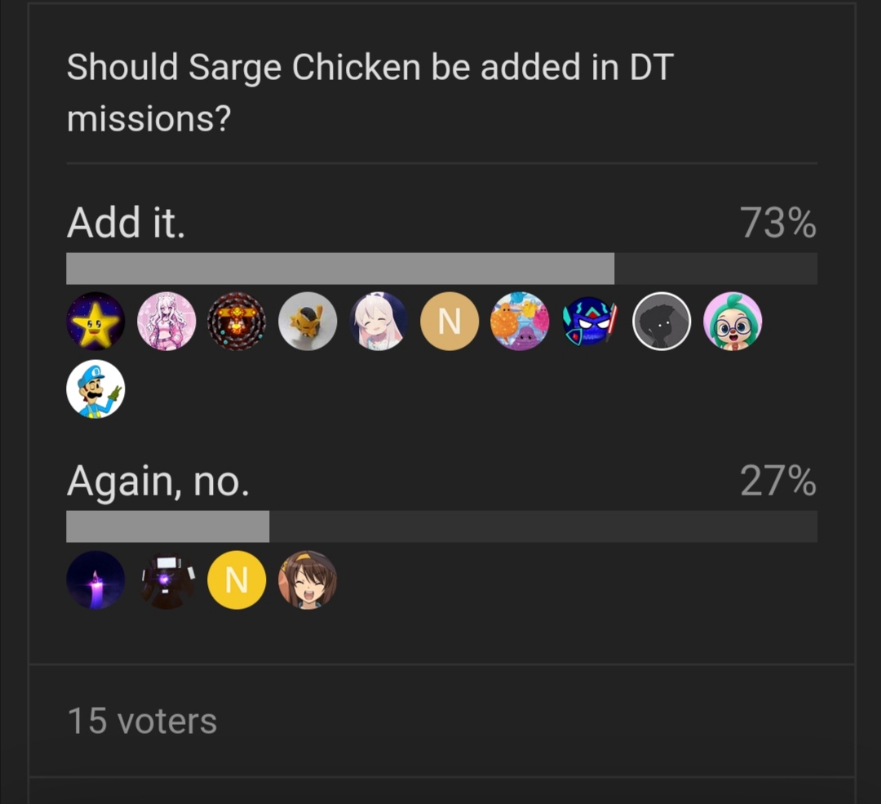Click the 73% result progress bar
Viewport: 881px width, 804px height.
pyautogui.click(x=440, y=269)
